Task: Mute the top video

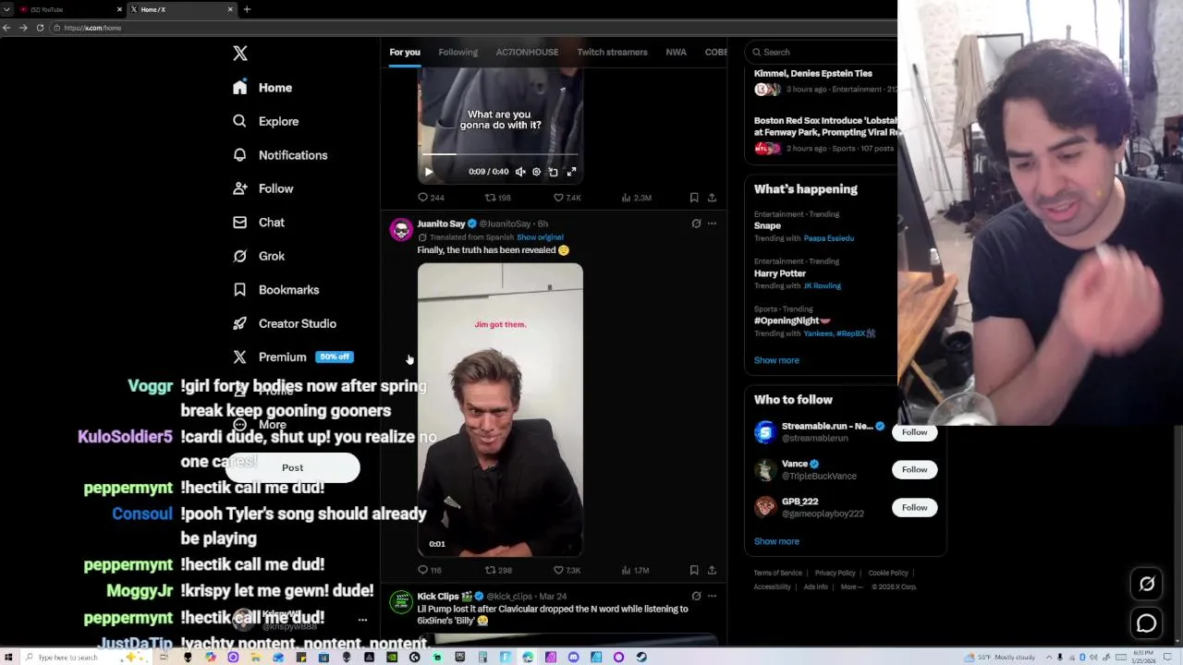Action: point(520,172)
